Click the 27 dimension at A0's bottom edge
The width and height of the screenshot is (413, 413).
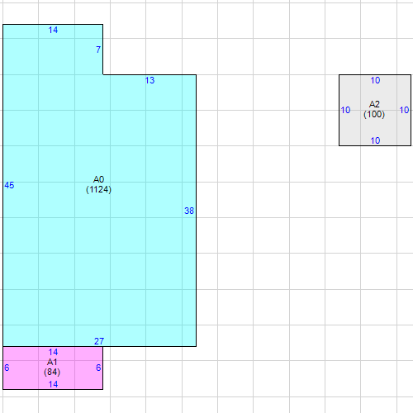(x=99, y=341)
